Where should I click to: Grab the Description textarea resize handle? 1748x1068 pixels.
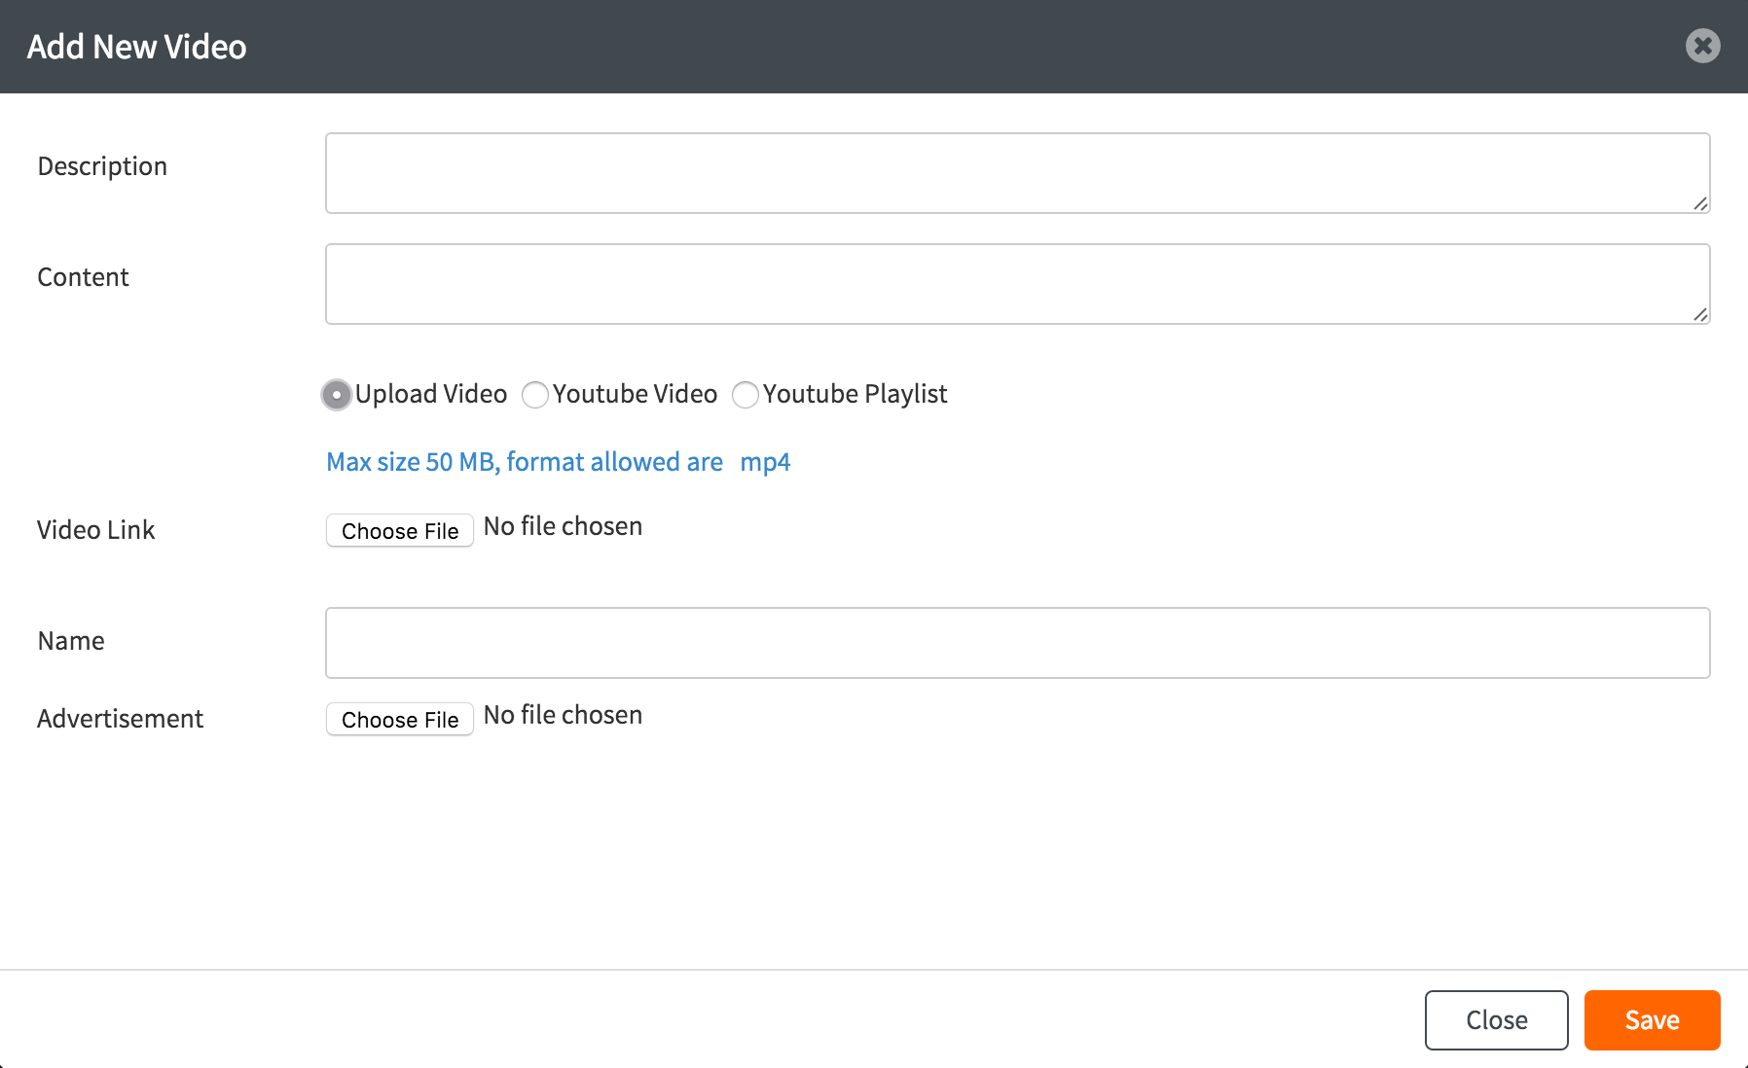(1700, 203)
